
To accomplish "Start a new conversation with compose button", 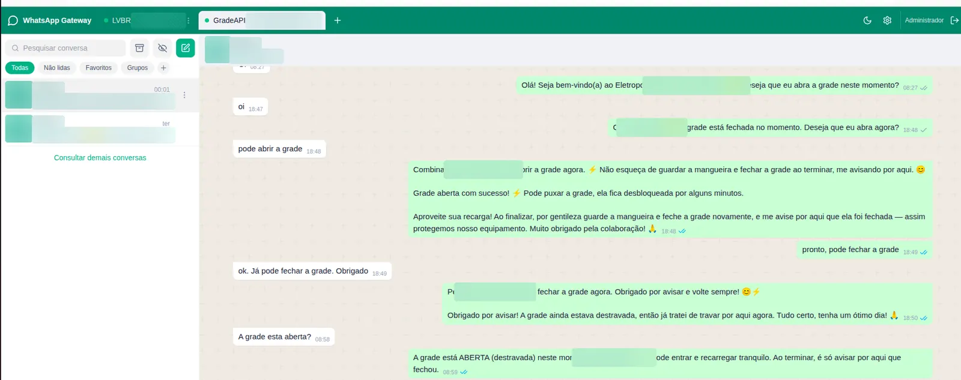I will 186,48.
